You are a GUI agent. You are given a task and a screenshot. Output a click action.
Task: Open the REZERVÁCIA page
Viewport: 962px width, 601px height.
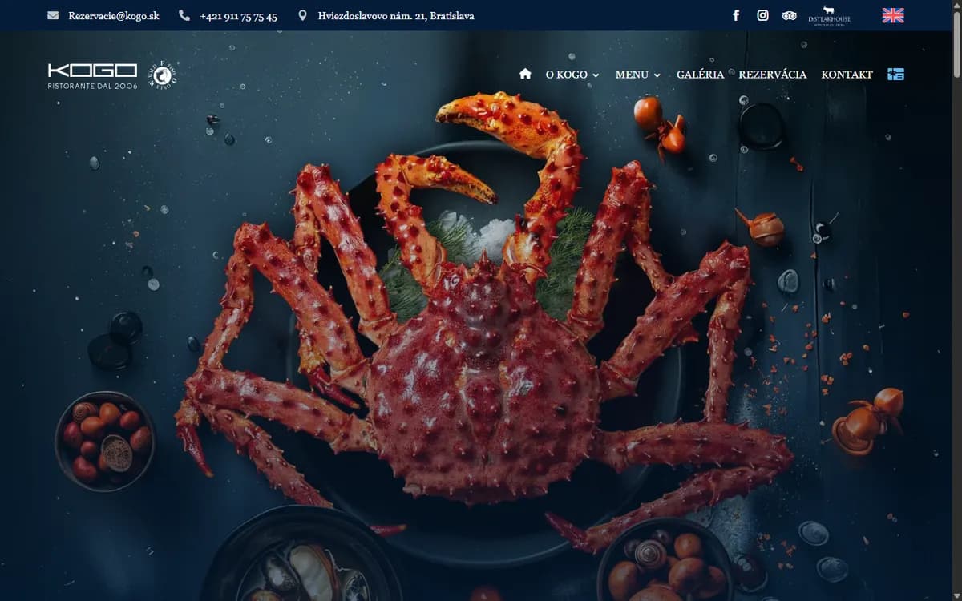coord(772,75)
